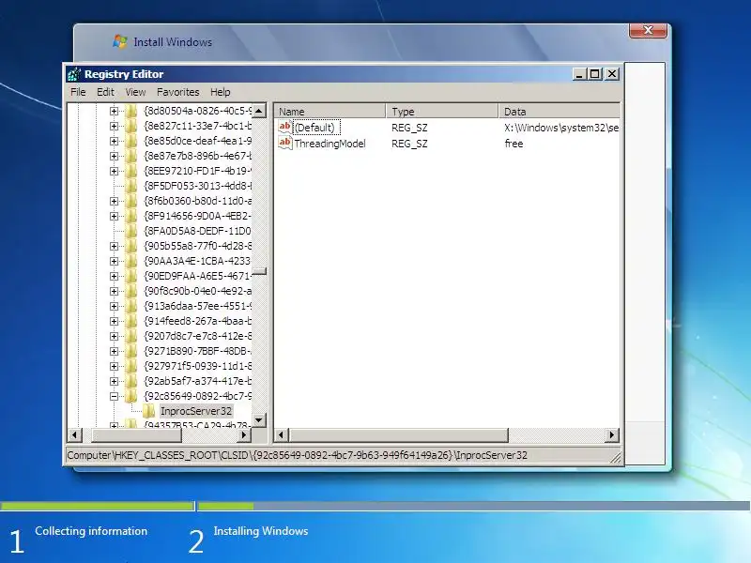Screen dimensions: 751x563
Task: Select the InprocServer32 key
Action: (x=196, y=411)
